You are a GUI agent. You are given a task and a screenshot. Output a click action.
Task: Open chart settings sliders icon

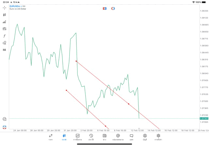click(x=4, y=29)
